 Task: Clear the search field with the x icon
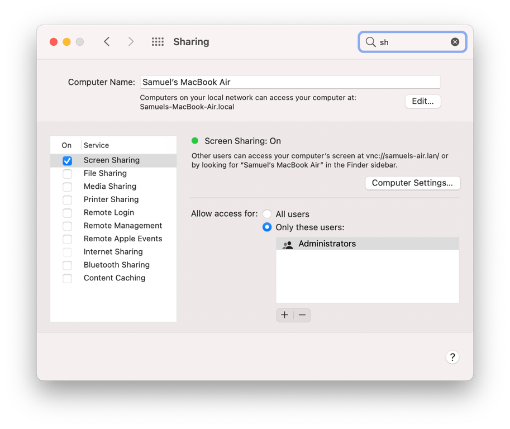point(455,41)
